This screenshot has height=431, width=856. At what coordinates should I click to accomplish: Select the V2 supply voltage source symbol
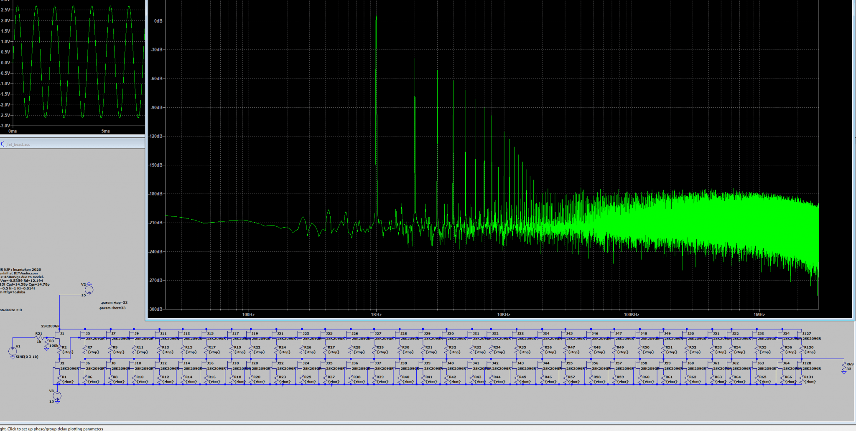89,289
